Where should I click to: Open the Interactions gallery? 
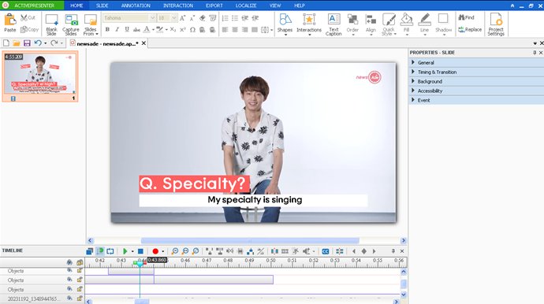(x=309, y=24)
